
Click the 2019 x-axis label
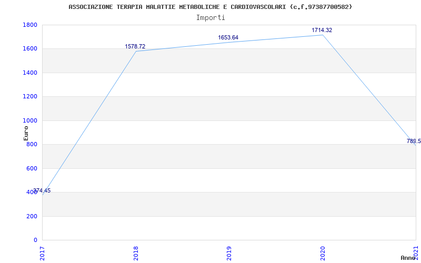[229, 254]
